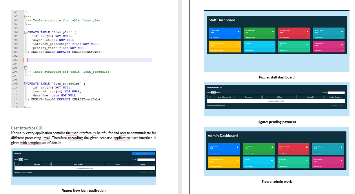Click highlighted empty code line 103

(90, 60)
